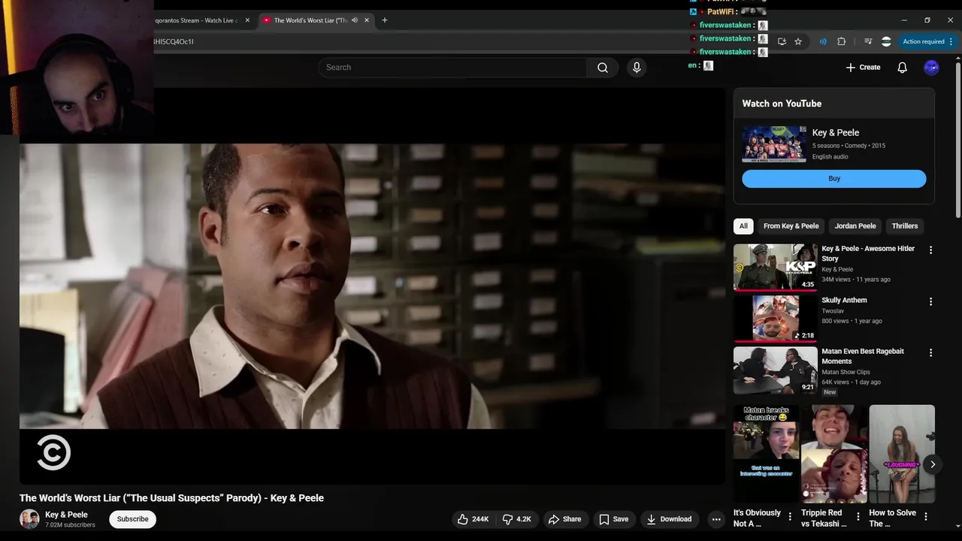This screenshot has width=962, height=541.
Task: Activate voice search microphone icon
Action: pos(637,68)
